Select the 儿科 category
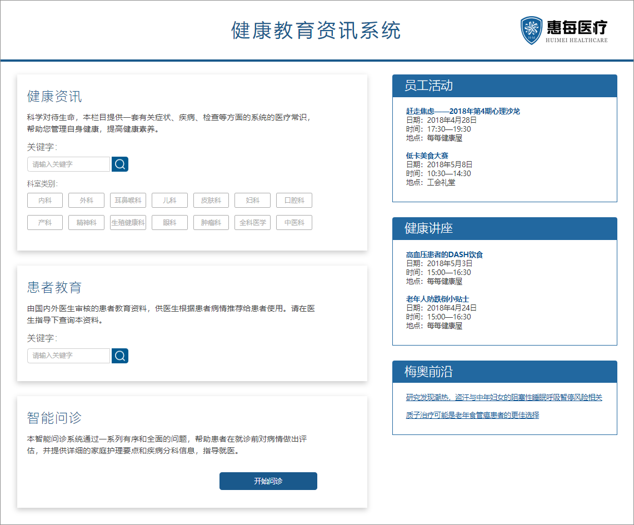 click(x=169, y=201)
